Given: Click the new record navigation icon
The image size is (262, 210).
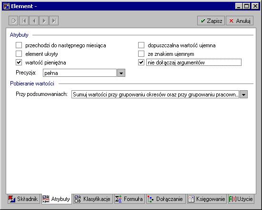Looking at the screenshot, I should pos(13,21).
